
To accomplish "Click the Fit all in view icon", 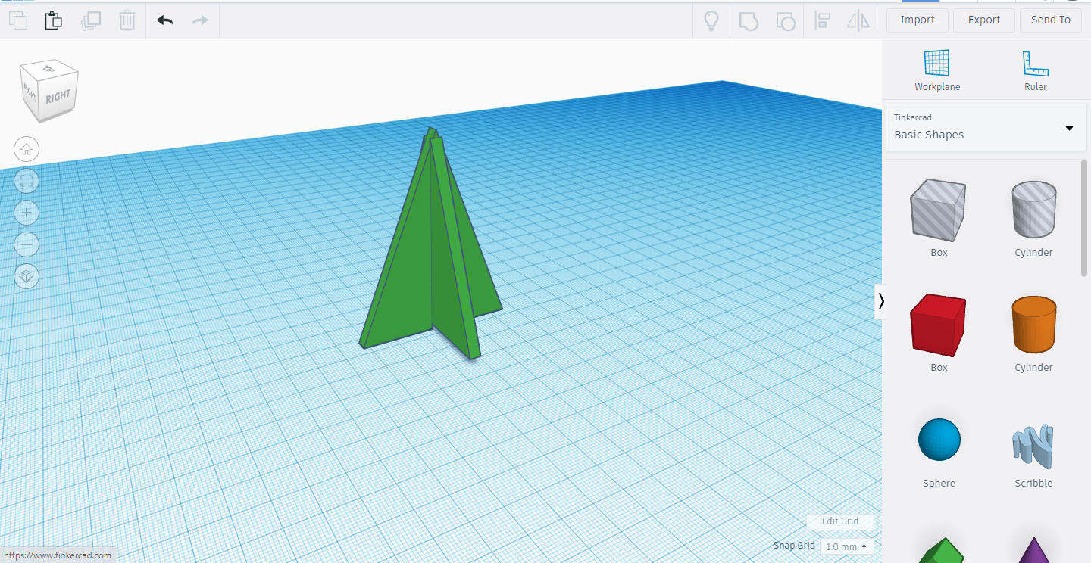I will click(x=27, y=181).
